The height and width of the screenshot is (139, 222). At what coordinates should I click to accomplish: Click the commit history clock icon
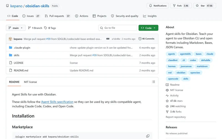pyautogui.click(x=140, y=39)
